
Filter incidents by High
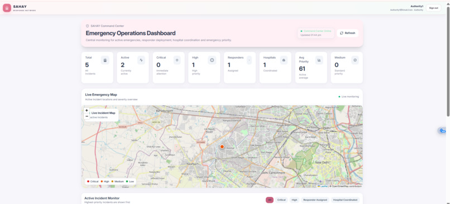click(294, 200)
